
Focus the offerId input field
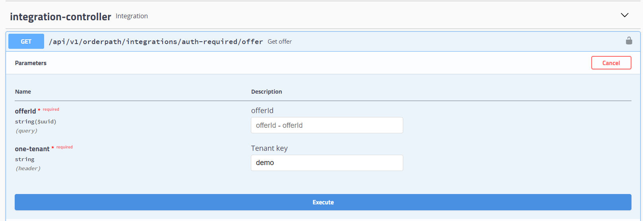[327, 125]
